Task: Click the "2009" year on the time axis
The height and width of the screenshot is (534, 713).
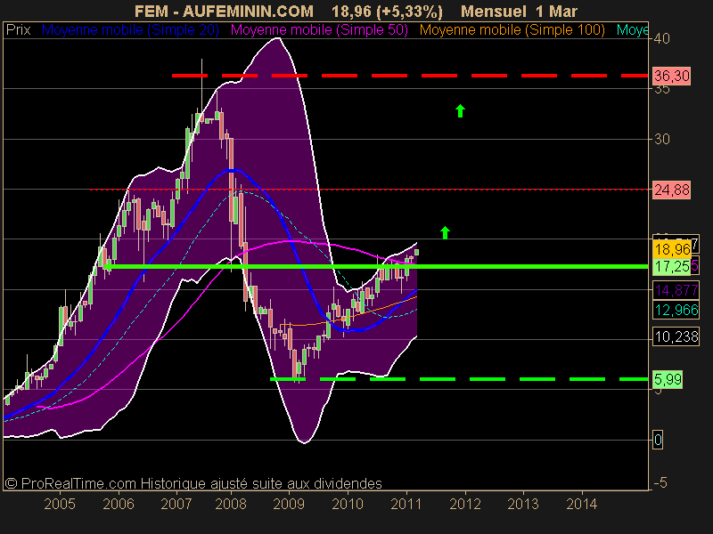Action: (x=289, y=504)
